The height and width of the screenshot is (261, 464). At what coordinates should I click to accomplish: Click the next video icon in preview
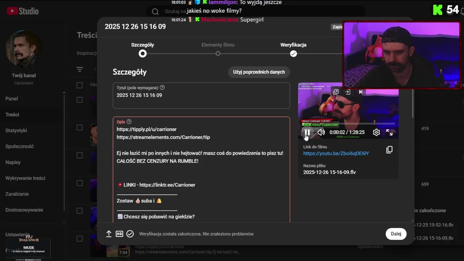coord(361,92)
